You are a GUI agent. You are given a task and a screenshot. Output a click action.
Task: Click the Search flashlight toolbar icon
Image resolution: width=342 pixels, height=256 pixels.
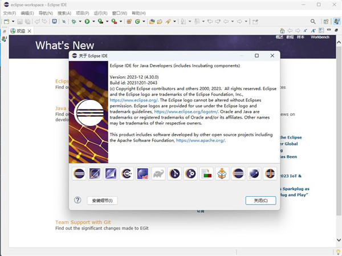168,22
